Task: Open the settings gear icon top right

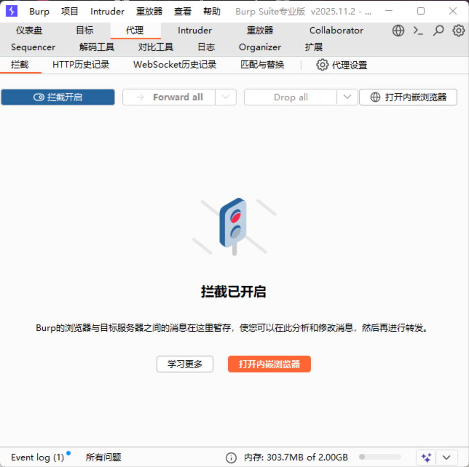Action: (458, 31)
